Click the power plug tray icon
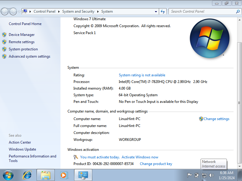Screen dimensions: 242x181 tap(197, 175)
